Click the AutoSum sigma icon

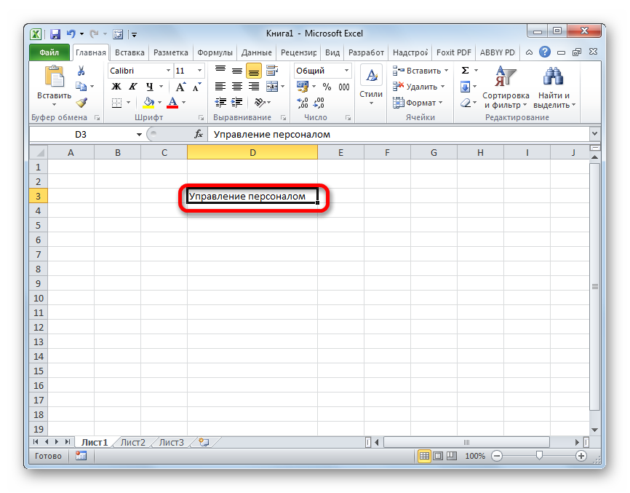466,71
